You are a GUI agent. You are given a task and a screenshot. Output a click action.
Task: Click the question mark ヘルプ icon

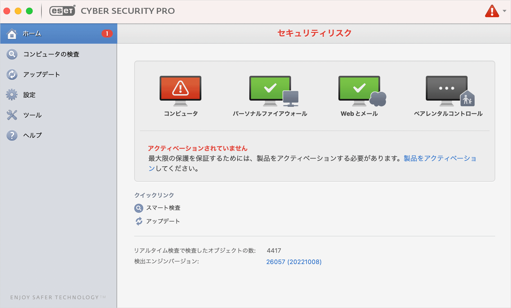click(x=12, y=135)
